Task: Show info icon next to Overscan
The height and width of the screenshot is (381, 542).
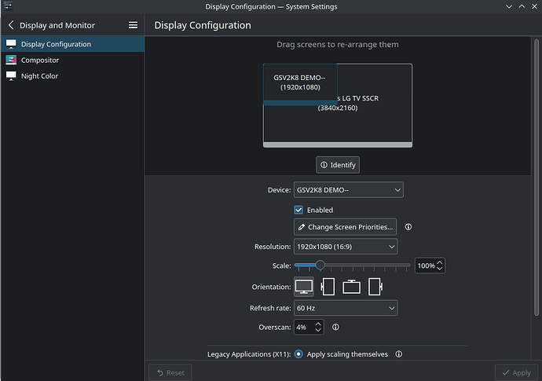Action: [335, 327]
